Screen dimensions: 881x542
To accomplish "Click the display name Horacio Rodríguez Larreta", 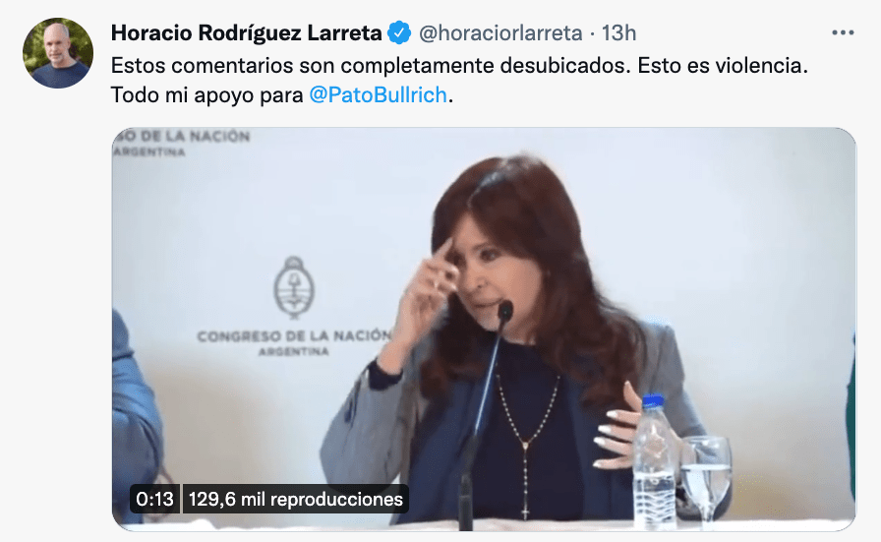I will tap(246, 33).
